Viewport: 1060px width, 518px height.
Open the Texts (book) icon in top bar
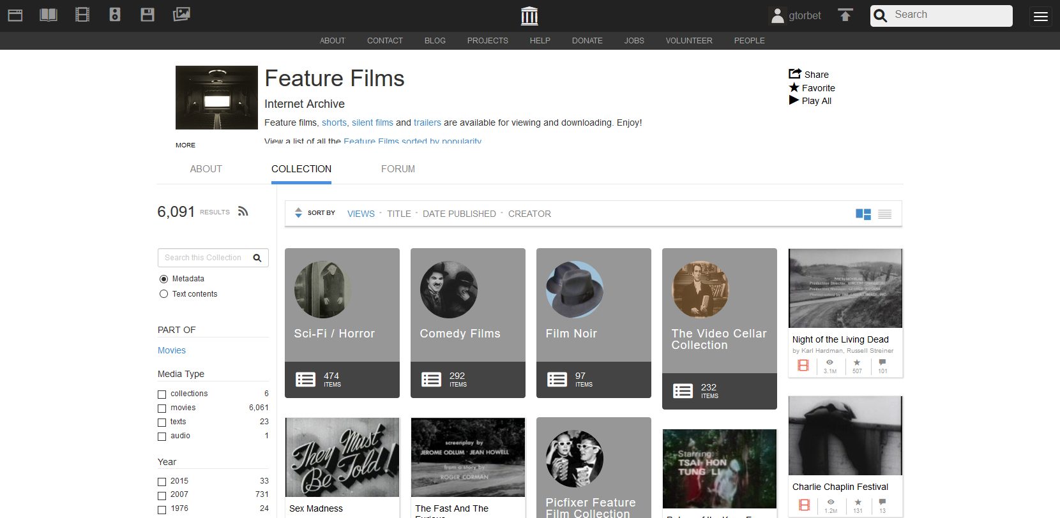[x=49, y=15]
